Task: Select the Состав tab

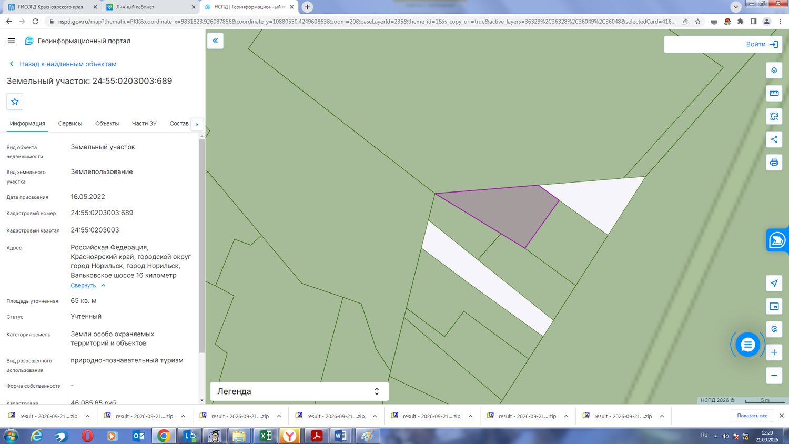Action: [x=179, y=124]
